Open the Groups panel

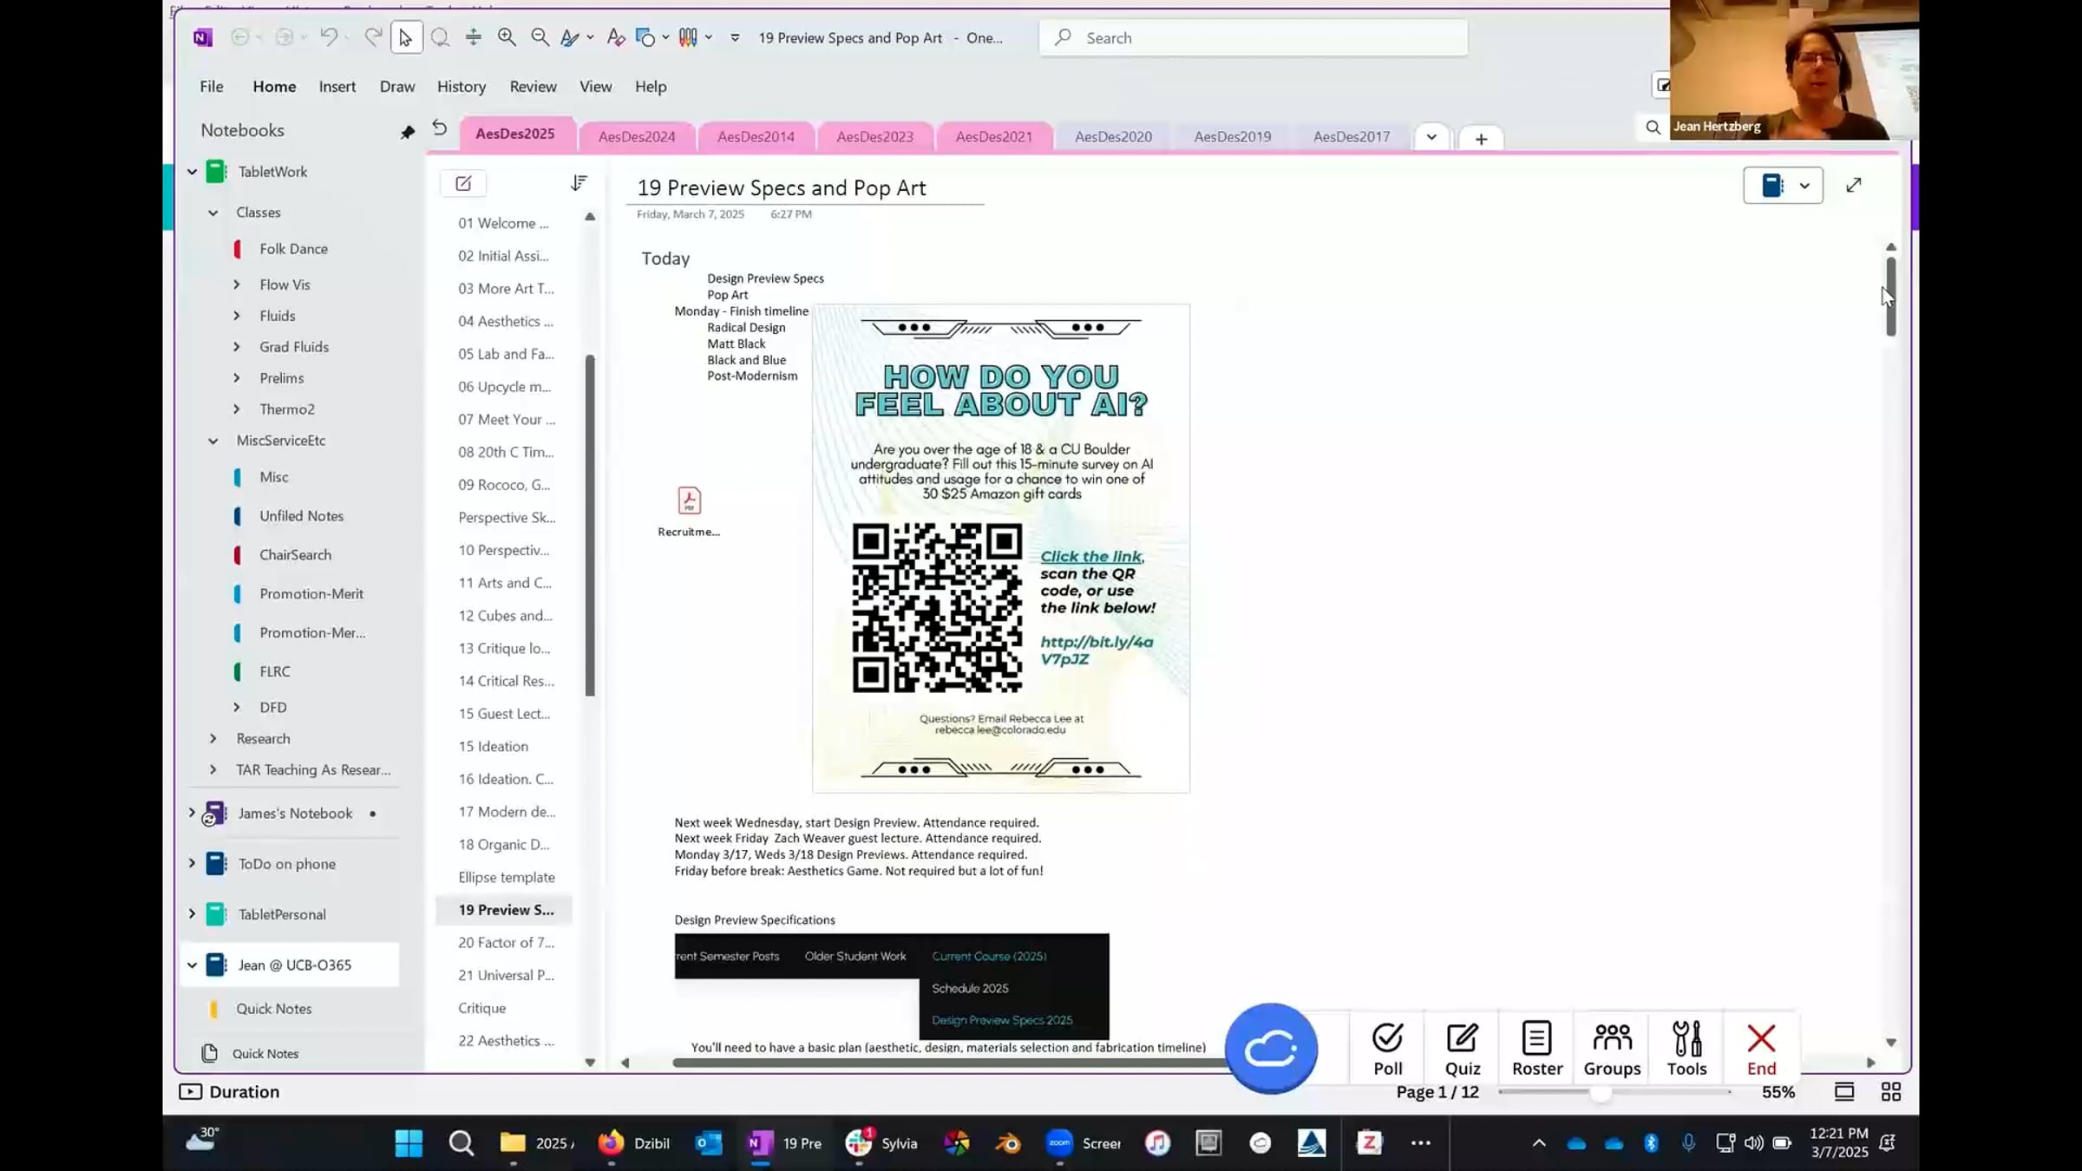[x=1612, y=1048]
